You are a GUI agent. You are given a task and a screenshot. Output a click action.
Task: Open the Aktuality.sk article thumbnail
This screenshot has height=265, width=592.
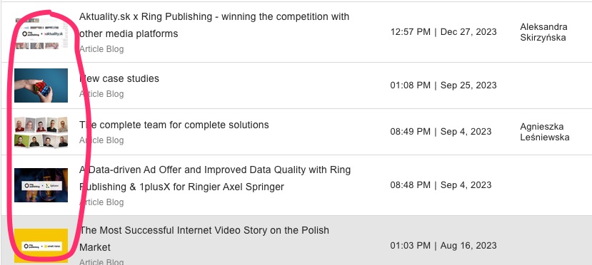point(41,32)
